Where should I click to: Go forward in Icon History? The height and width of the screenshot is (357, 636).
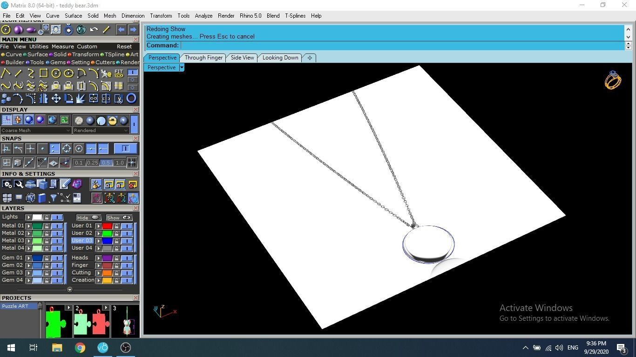click(x=133, y=30)
